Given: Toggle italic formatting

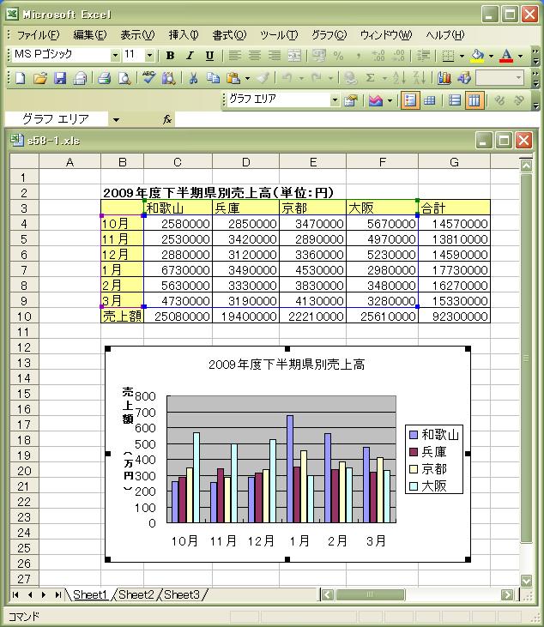Looking at the screenshot, I should 190,56.
